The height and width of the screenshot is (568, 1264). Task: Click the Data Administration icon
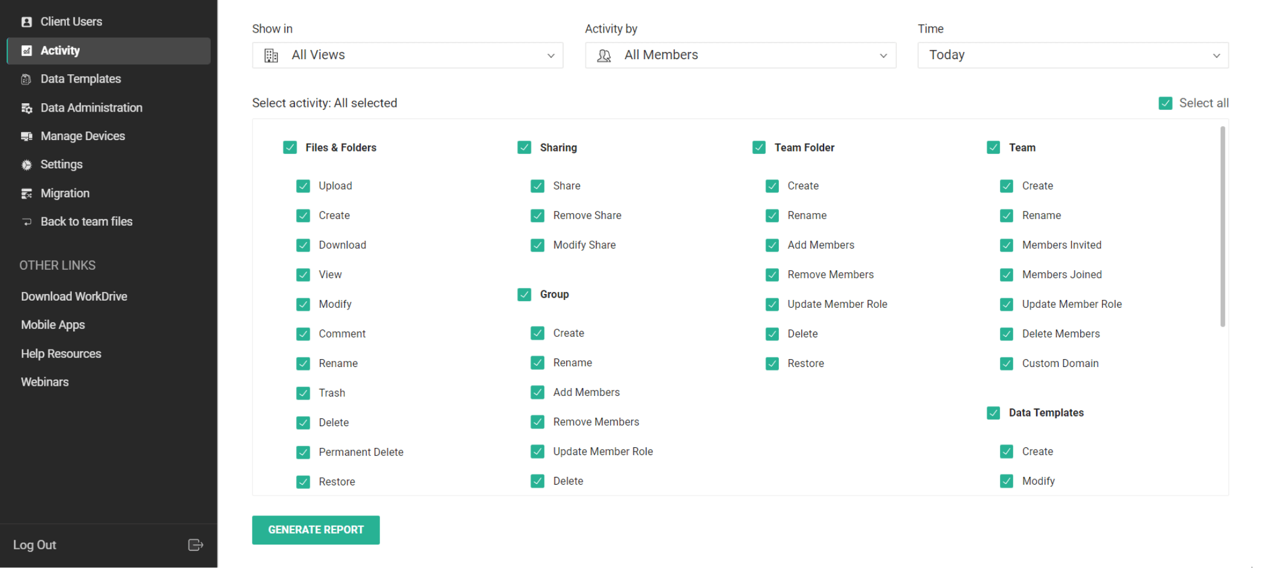[27, 108]
